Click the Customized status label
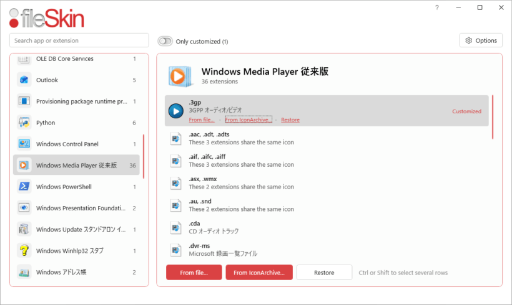Image resolution: width=512 pixels, height=305 pixels. 466,111
